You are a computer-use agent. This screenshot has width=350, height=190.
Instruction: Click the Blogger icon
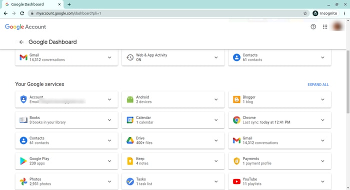coord(236,99)
